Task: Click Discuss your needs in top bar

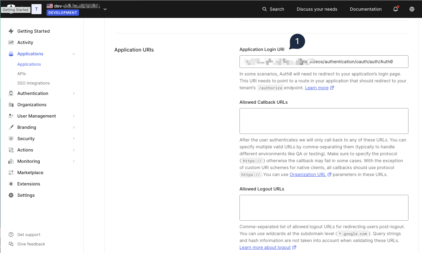Action: pos(317,9)
